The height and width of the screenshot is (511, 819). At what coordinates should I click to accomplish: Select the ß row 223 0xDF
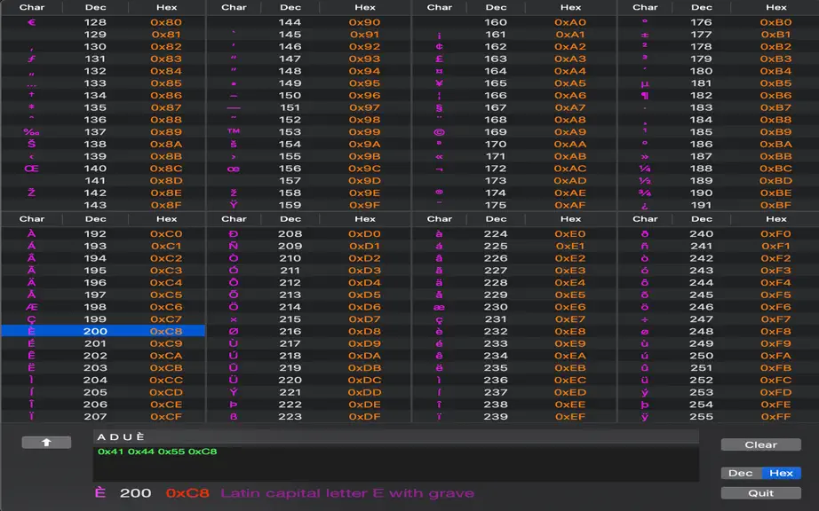click(309, 417)
